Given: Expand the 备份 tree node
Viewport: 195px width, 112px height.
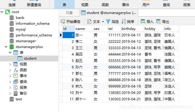Looking at the screenshot, I should [x=10, y=93].
